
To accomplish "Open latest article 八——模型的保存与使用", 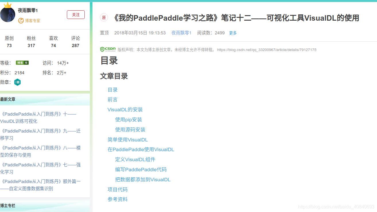I will [40, 151].
